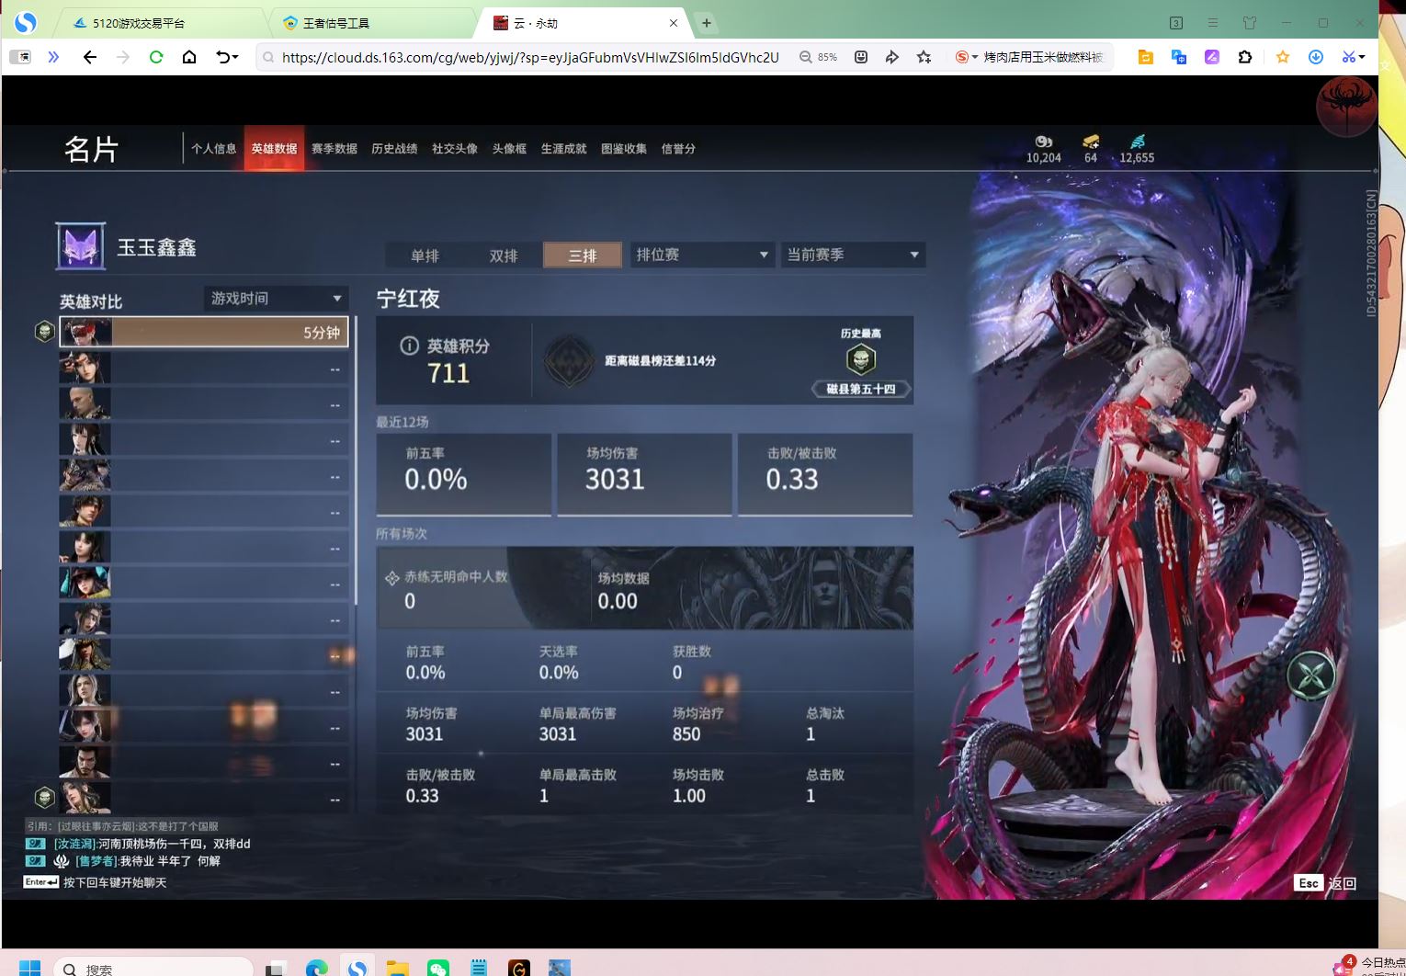The height and width of the screenshot is (976, 1406).
Task: Open WeChat from the taskbar
Action: coord(438,968)
